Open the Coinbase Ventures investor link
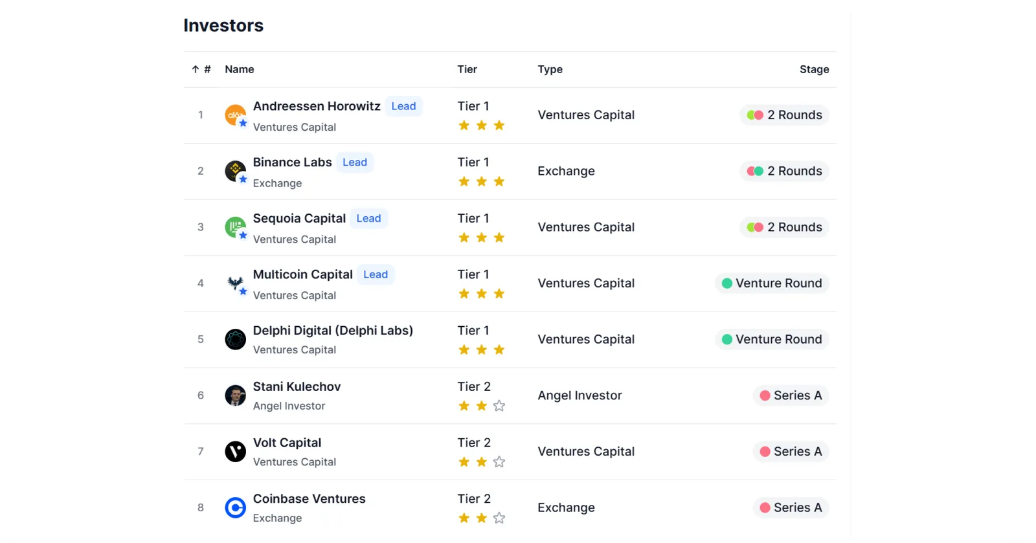 (310, 499)
